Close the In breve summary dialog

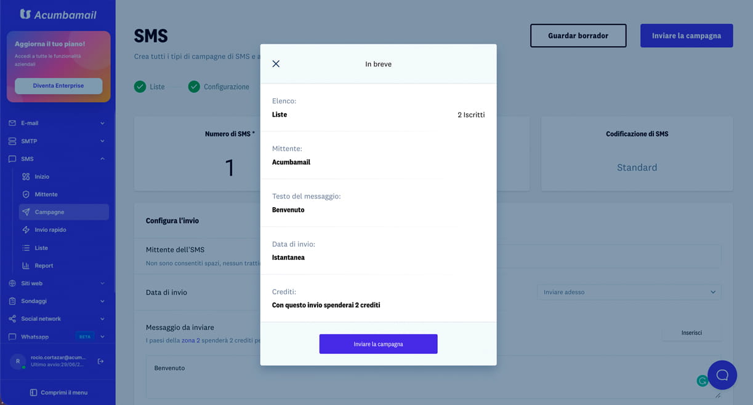pyautogui.click(x=276, y=64)
